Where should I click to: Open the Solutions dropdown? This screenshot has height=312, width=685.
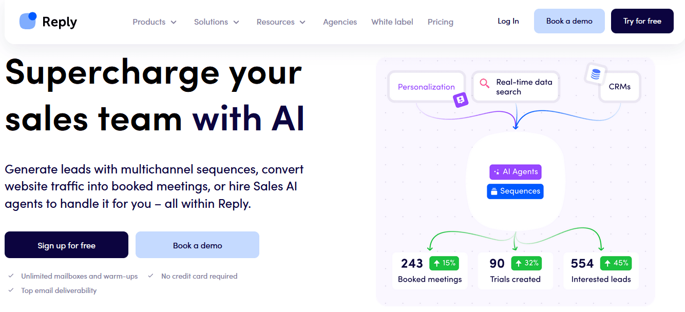point(216,22)
